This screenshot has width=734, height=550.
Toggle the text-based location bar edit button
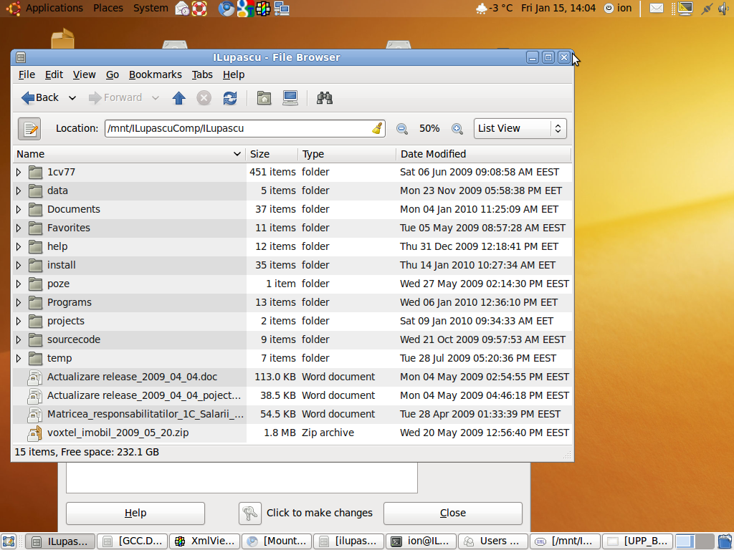(x=29, y=129)
